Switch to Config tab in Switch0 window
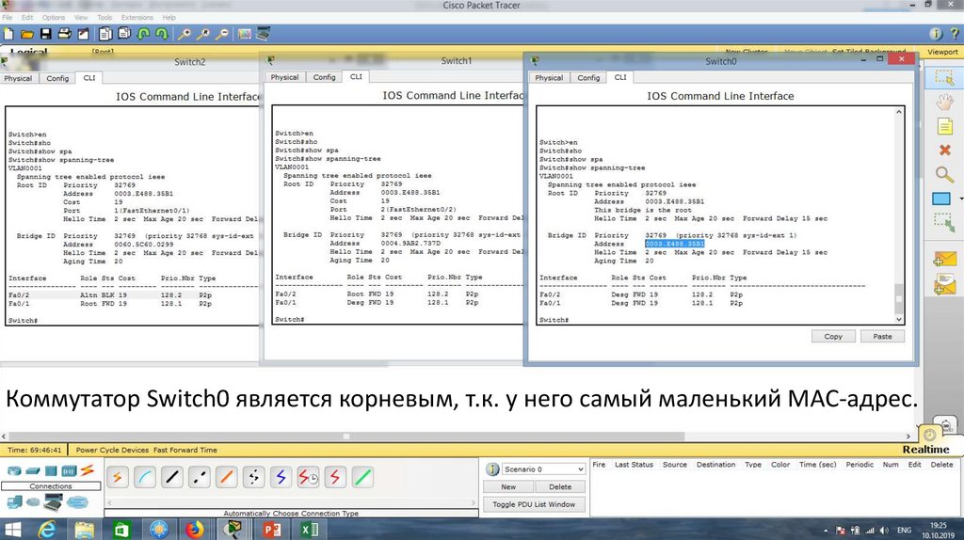The image size is (964, 540). coord(588,78)
